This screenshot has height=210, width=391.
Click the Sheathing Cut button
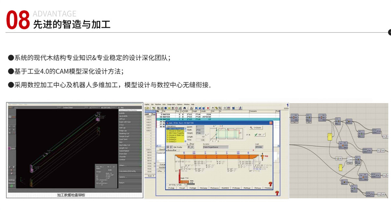[x=130, y=134]
